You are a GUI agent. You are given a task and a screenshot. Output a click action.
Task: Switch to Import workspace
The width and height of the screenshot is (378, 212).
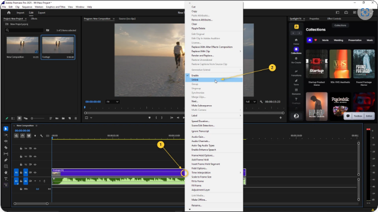click(21, 13)
